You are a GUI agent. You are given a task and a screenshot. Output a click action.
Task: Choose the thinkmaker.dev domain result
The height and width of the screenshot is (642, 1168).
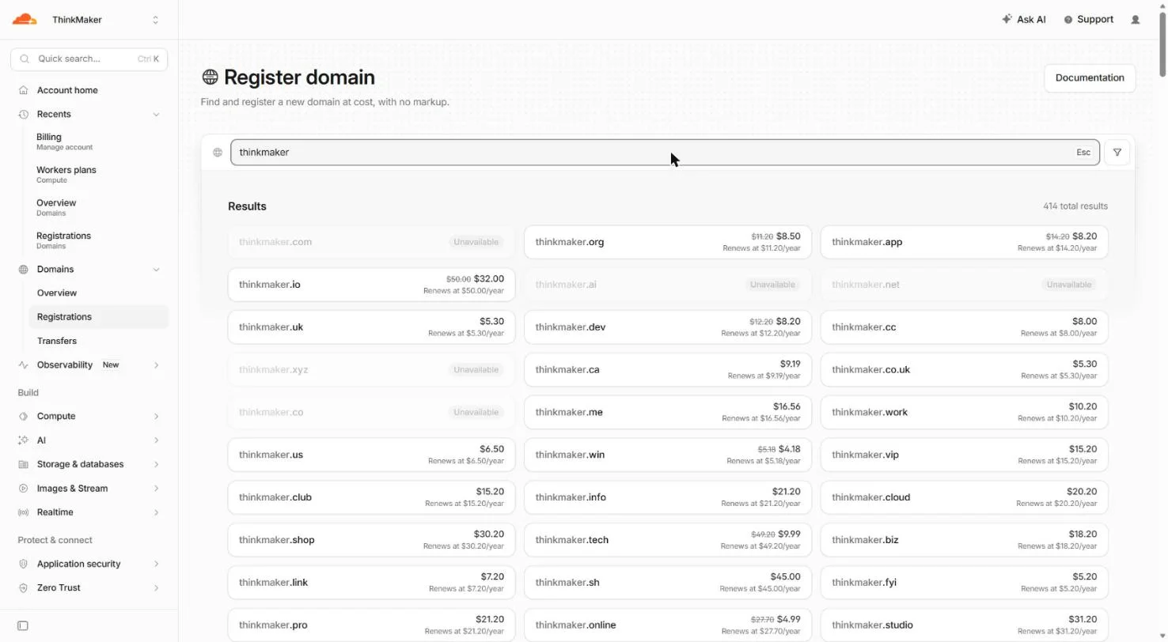pos(668,327)
